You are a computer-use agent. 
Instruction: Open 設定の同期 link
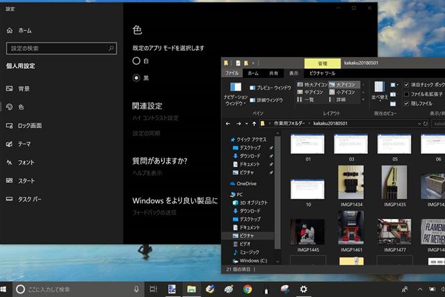pyautogui.click(x=146, y=134)
